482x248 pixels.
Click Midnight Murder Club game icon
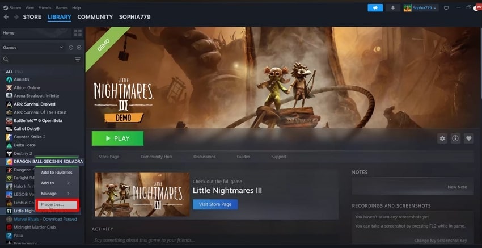click(x=9, y=227)
